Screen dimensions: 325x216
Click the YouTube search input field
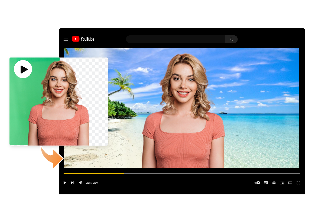[175, 39]
